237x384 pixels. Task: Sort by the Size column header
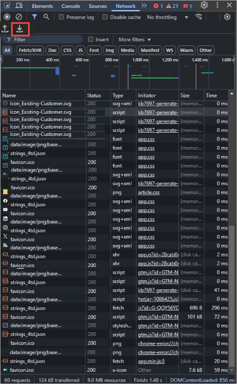191,96
